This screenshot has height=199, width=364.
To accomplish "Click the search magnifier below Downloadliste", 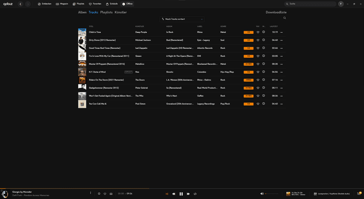I will pyautogui.click(x=285, y=18).
